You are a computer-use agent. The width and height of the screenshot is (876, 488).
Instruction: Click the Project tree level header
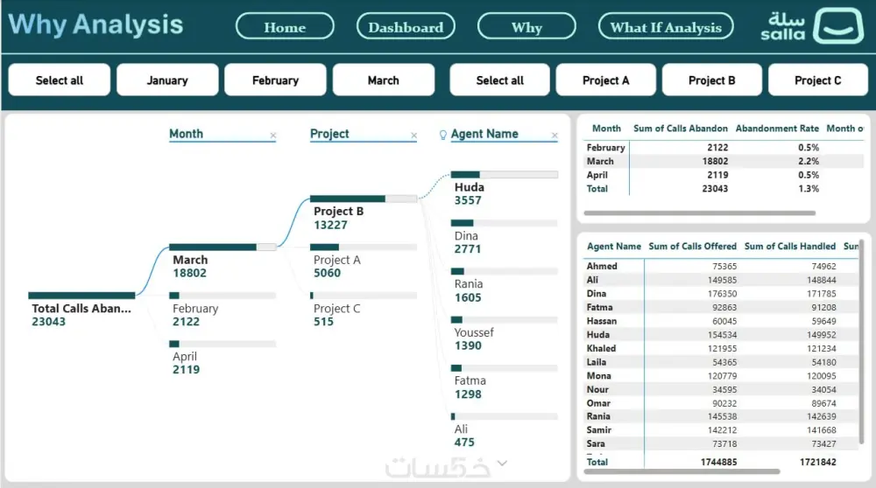329,134
